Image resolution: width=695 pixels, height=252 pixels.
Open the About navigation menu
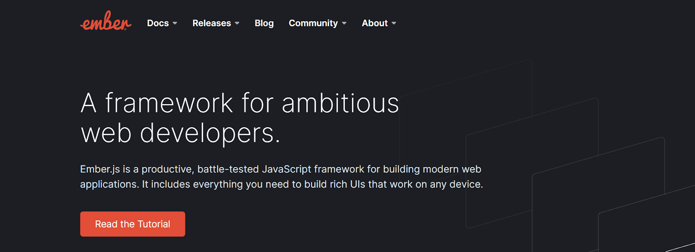[x=379, y=23]
